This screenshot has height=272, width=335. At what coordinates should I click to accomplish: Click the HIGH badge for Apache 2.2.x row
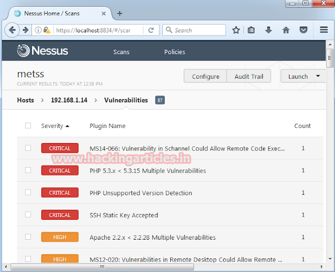tap(60, 237)
